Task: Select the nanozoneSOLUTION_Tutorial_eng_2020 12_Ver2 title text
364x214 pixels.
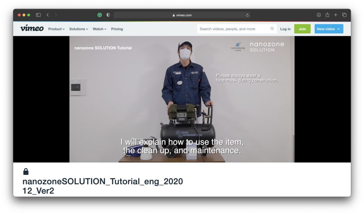Action: [x=103, y=186]
